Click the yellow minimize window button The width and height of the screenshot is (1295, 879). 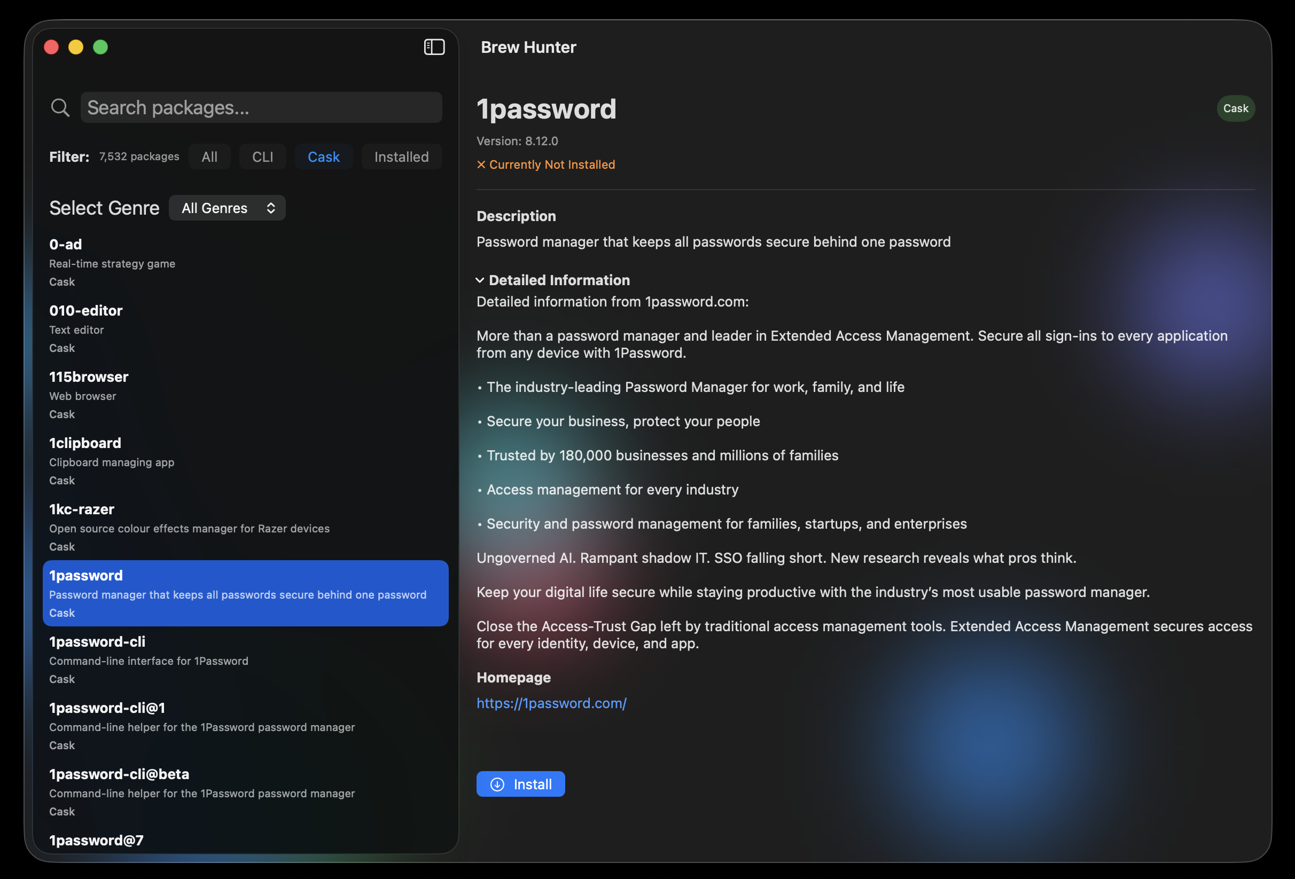pyautogui.click(x=76, y=47)
